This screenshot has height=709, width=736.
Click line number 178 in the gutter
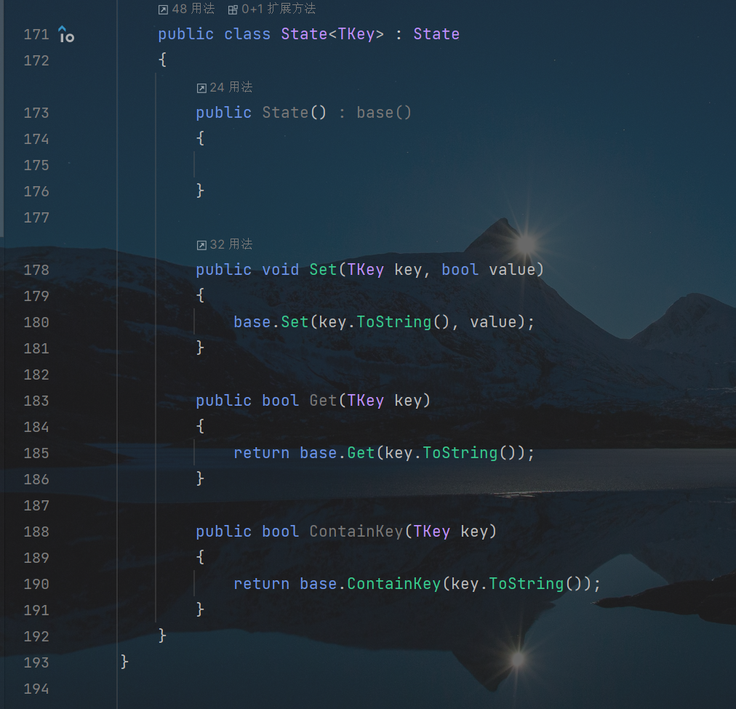tap(36, 270)
